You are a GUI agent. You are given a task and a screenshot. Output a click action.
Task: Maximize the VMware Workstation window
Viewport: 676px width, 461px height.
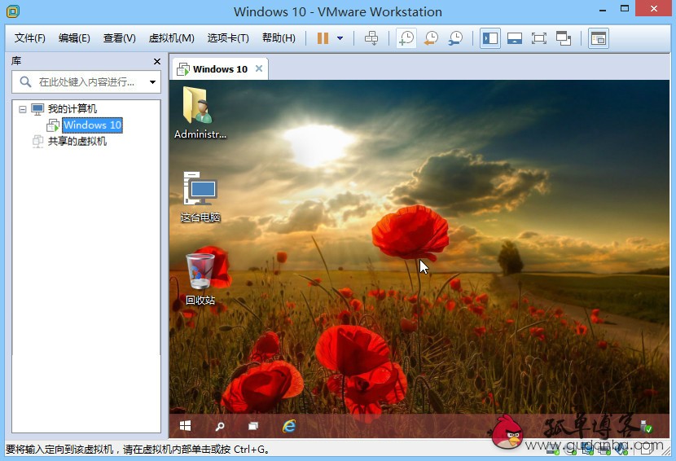625,9
